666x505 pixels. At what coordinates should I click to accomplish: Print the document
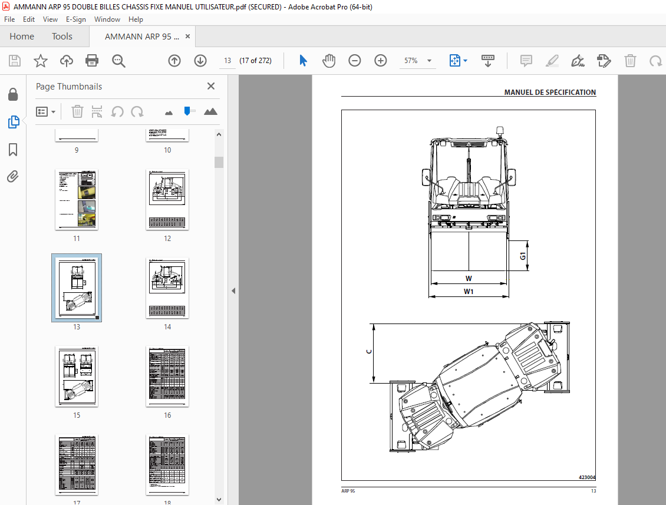pyautogui.click(x=92, y=61)
